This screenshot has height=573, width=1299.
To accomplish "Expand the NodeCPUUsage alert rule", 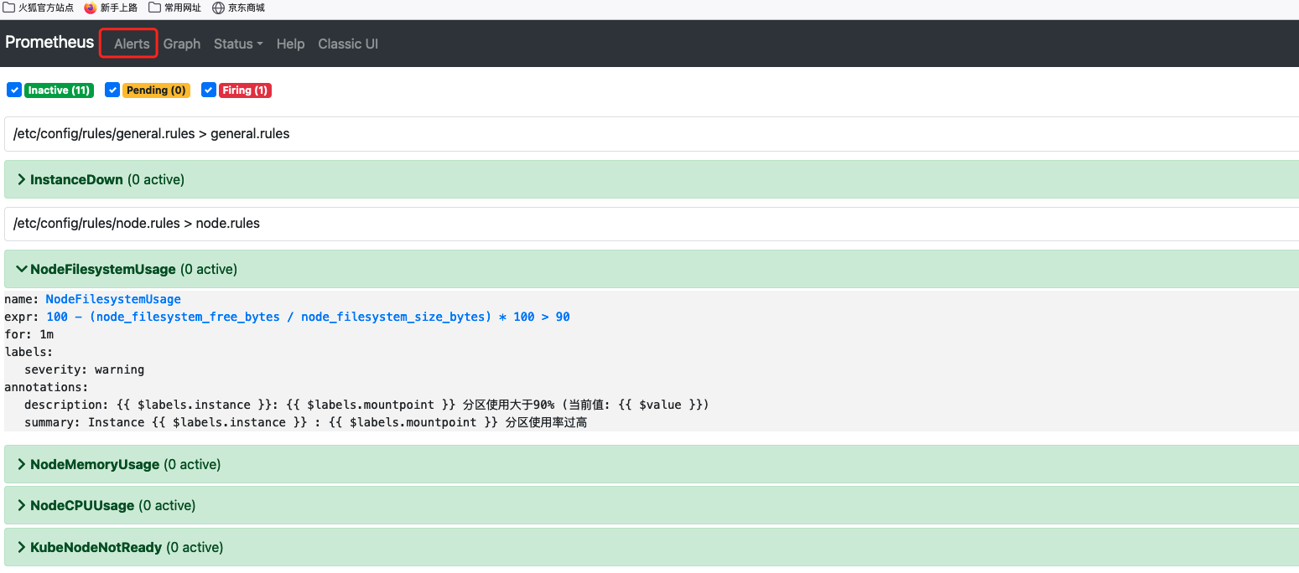I will (x=81, y=505).
